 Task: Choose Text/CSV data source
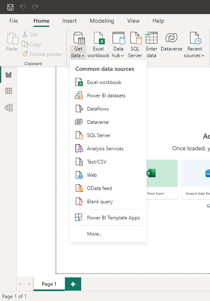[108, 162]
